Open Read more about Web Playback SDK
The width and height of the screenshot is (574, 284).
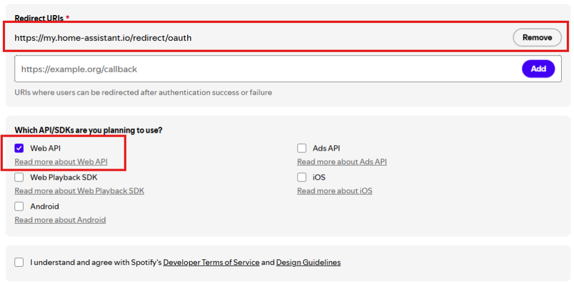79,191
